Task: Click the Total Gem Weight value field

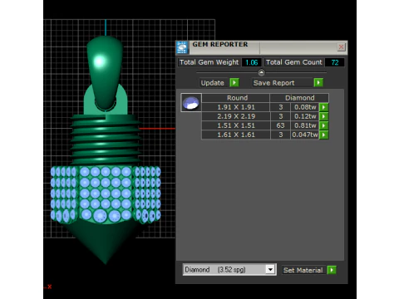Action: (x=252, y=62)
